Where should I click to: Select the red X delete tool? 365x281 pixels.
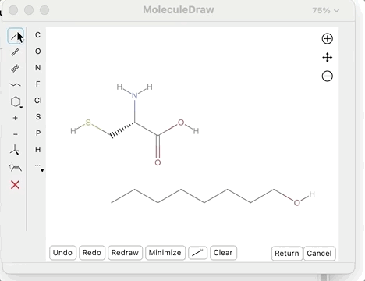coord(16,185)
